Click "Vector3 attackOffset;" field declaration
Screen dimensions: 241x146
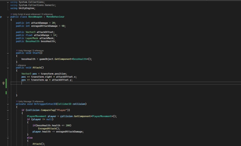coord(40,32)
